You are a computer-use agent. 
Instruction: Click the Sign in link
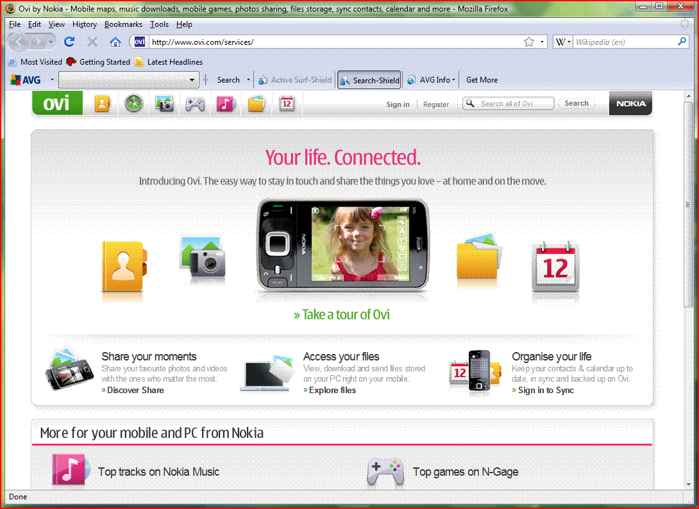click(398, 104)
